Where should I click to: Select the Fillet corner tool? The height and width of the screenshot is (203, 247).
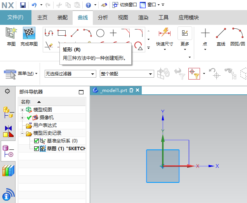(x=139, y=33)
